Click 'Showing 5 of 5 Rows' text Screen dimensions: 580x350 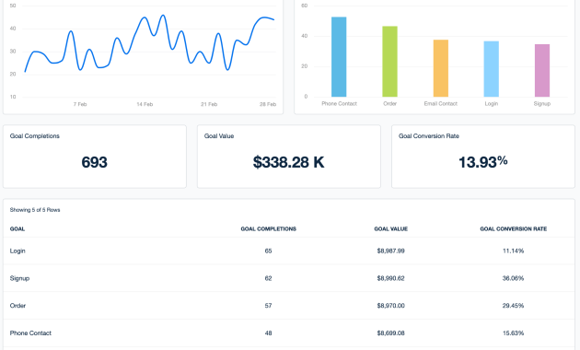point(35,210)
